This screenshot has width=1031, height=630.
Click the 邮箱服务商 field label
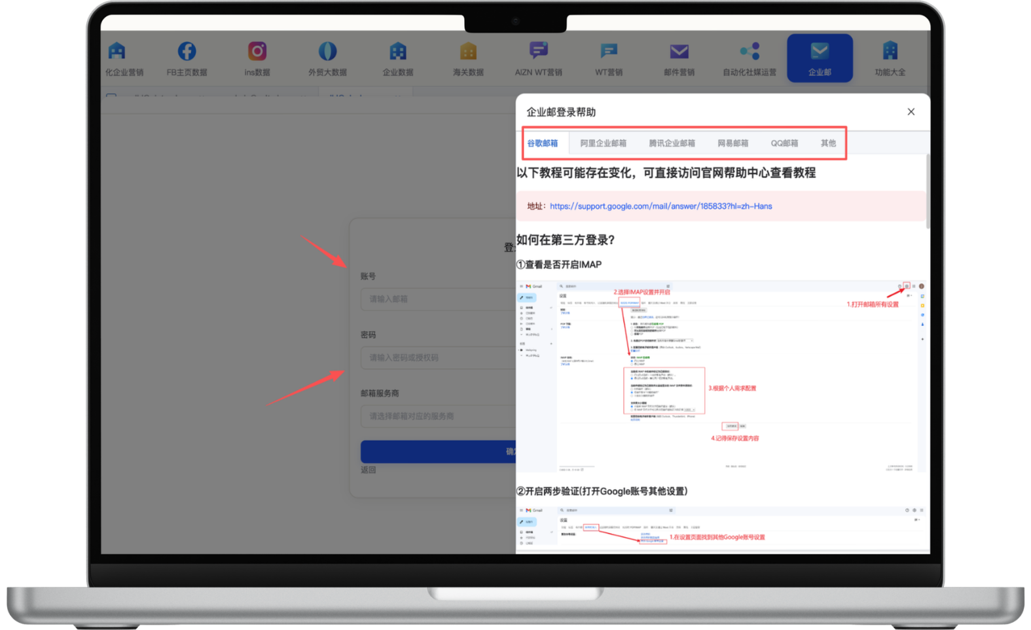pos(380,394)
